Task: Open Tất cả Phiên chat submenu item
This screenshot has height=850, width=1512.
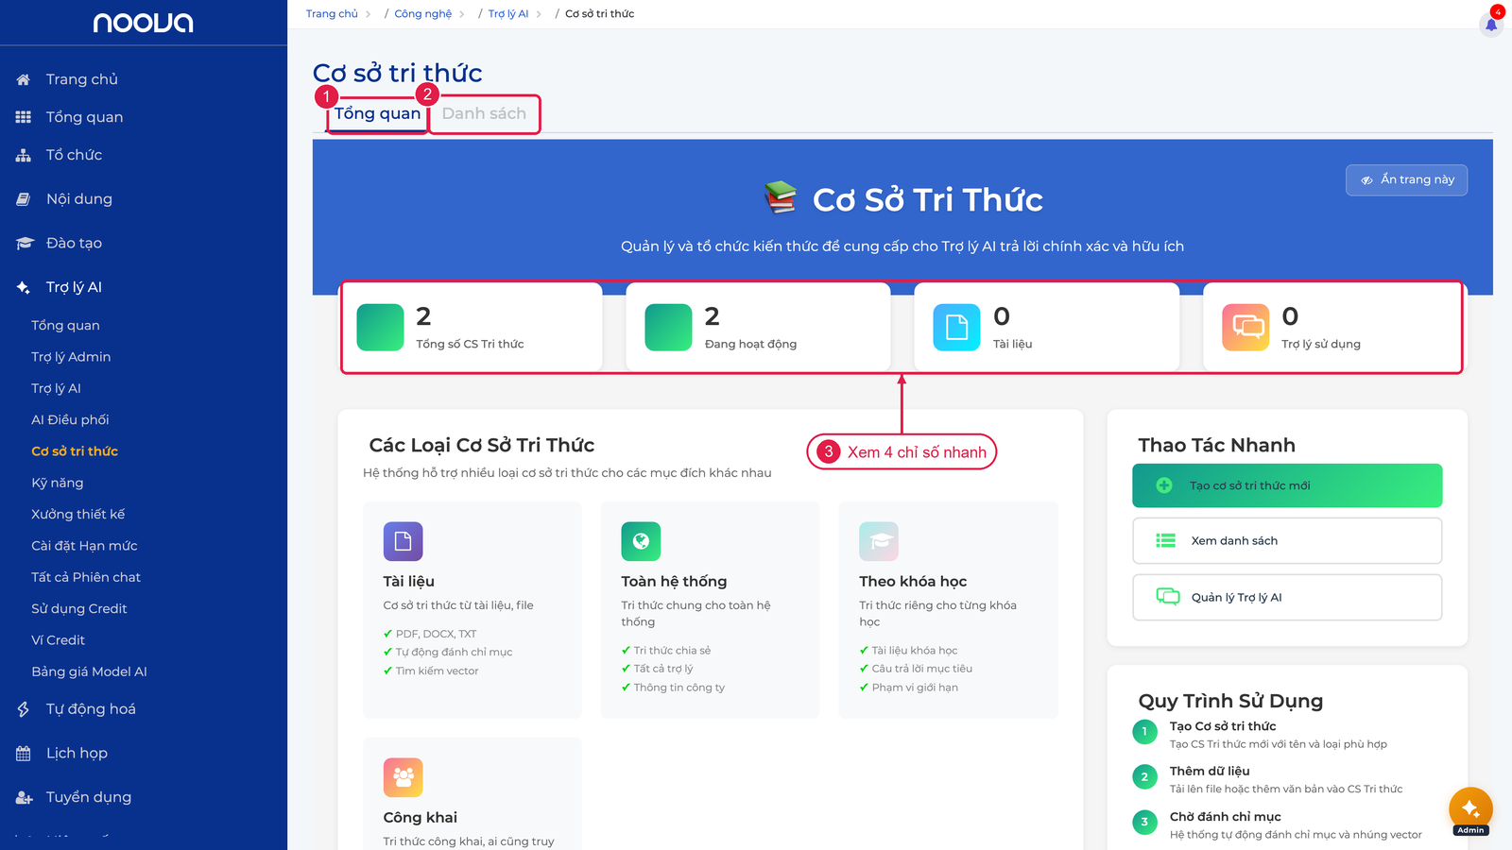Action: pyautogui.click(x=86, y=577)
